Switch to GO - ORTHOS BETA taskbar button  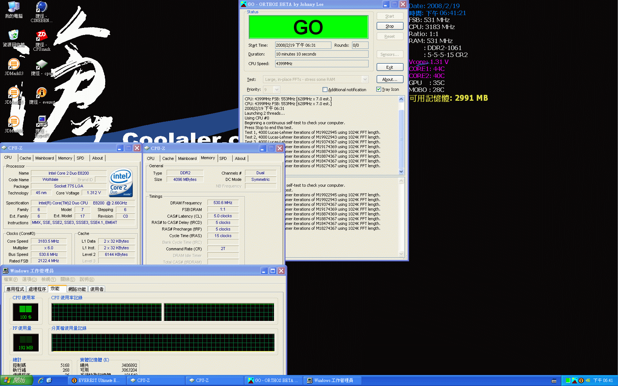[273, 380]
